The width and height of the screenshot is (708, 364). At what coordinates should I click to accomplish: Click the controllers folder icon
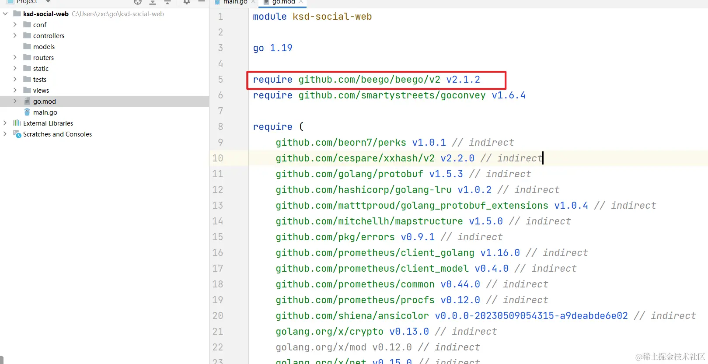coord(27,35)
